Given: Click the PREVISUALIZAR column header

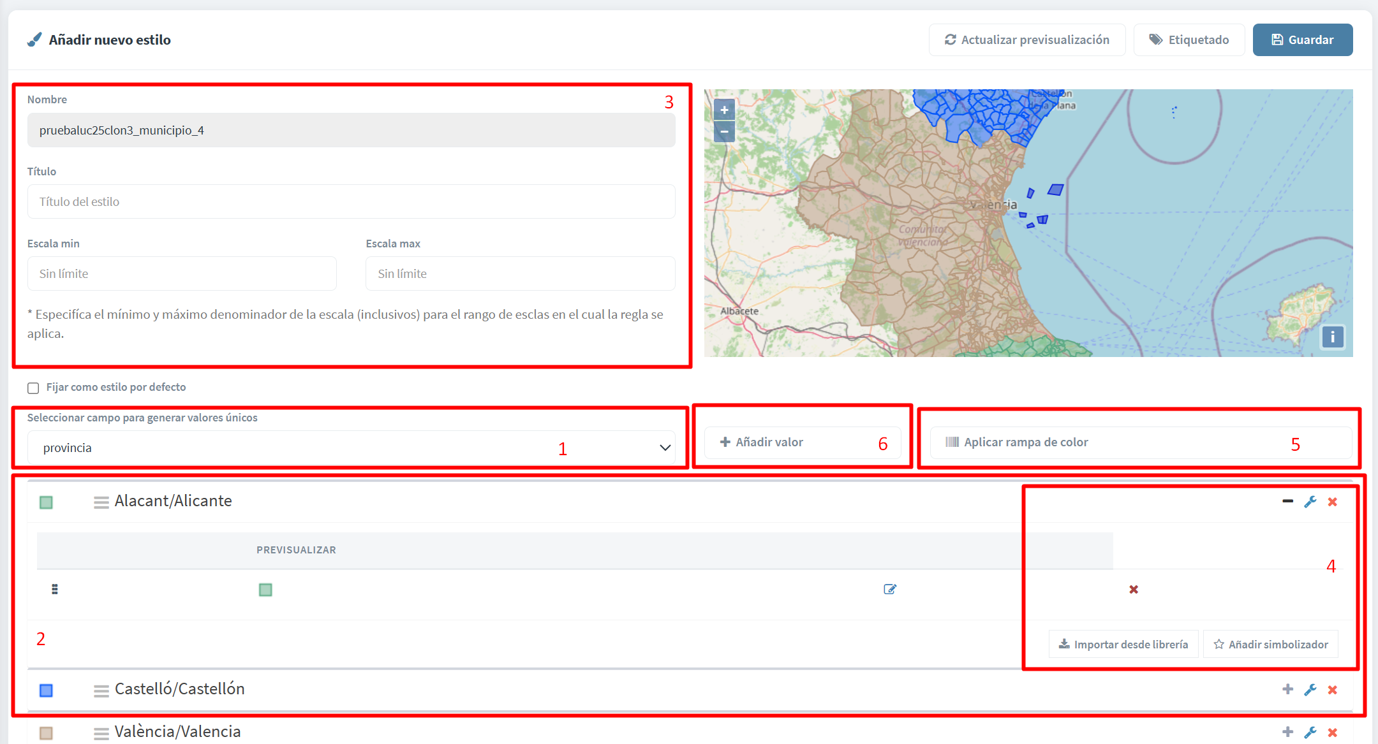Looking at the screenshot, I should (296, 550).
